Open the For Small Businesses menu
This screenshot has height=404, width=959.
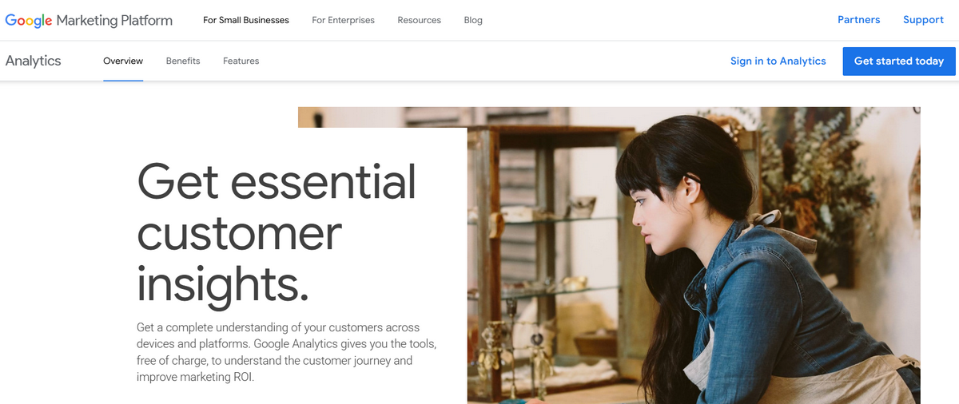246,20
